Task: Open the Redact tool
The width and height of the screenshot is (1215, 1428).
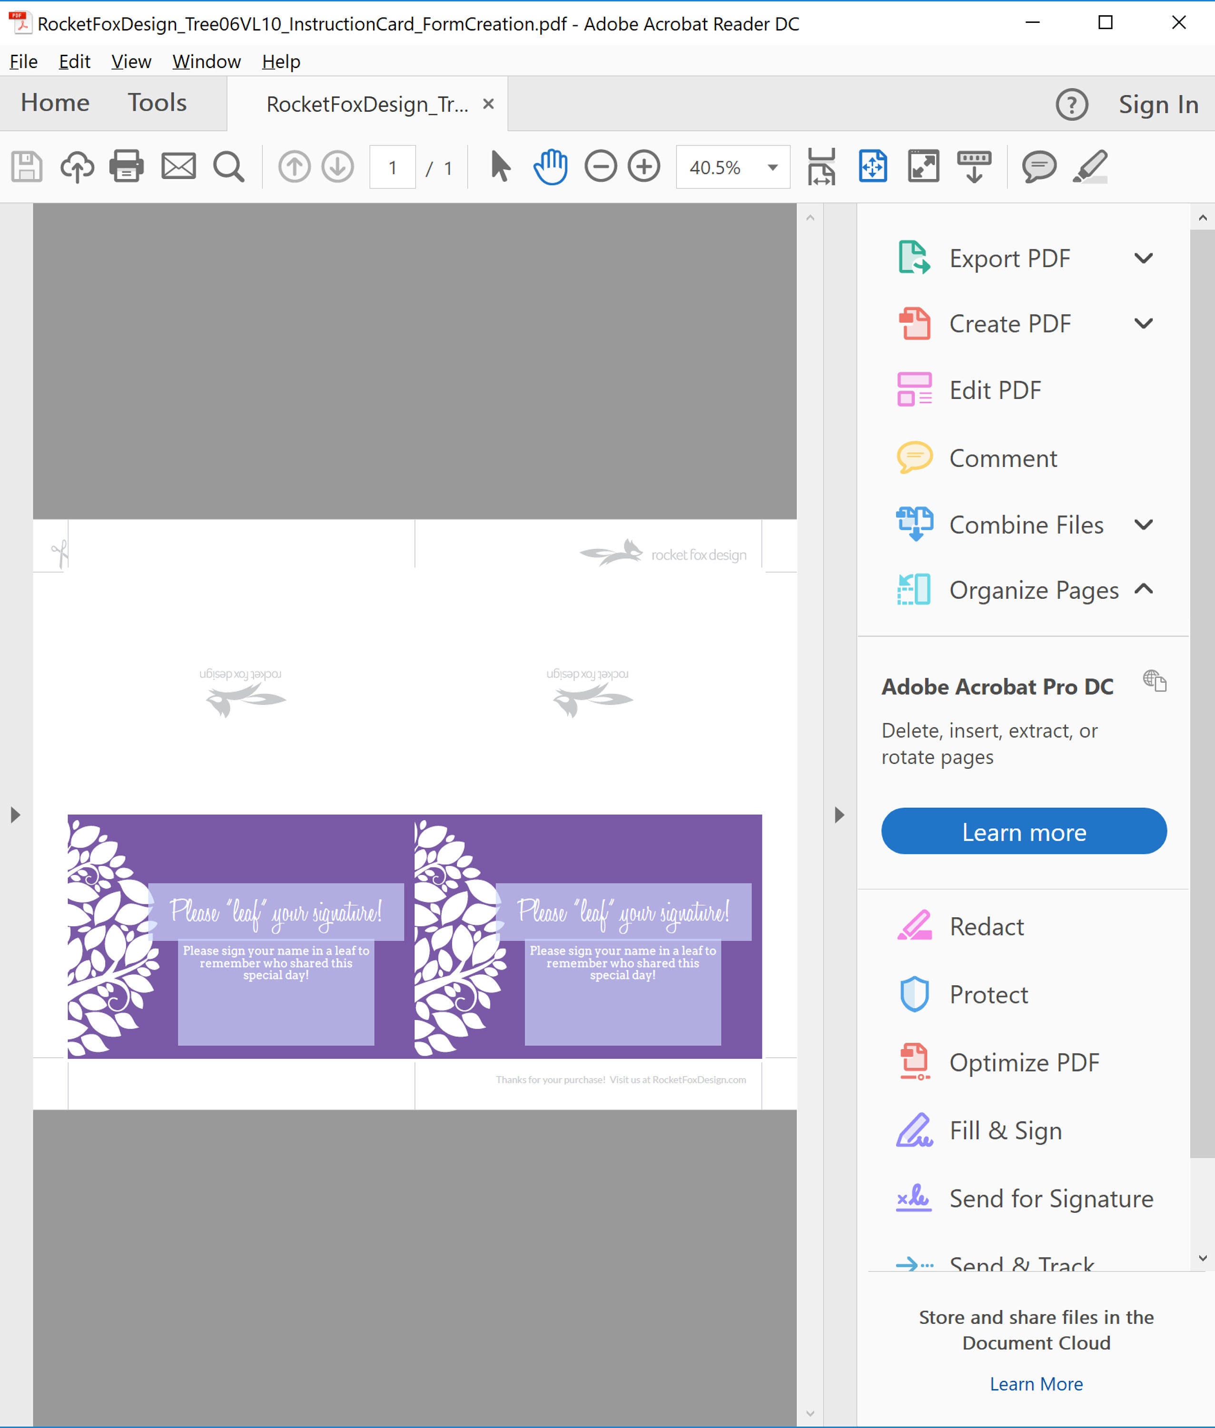Action: pyautogui.click(x=987, y=926)
